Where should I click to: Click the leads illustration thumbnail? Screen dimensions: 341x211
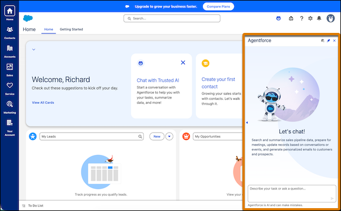(101, 172)
